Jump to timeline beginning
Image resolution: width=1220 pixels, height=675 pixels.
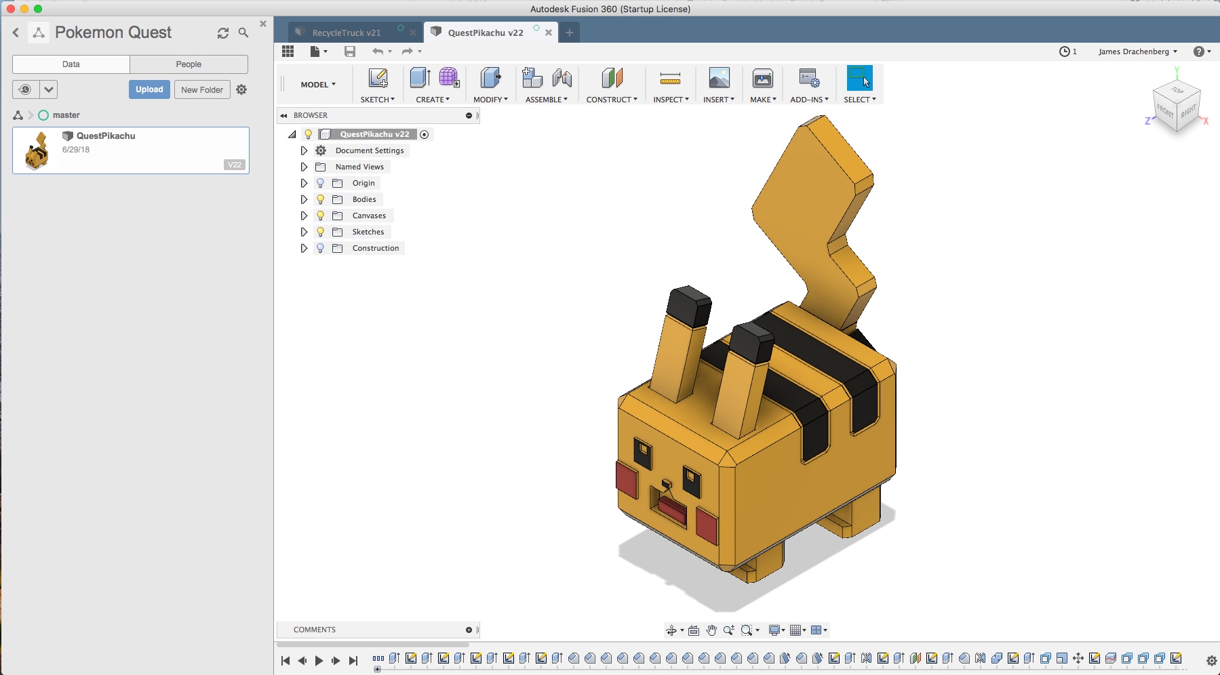click(286, 661)
